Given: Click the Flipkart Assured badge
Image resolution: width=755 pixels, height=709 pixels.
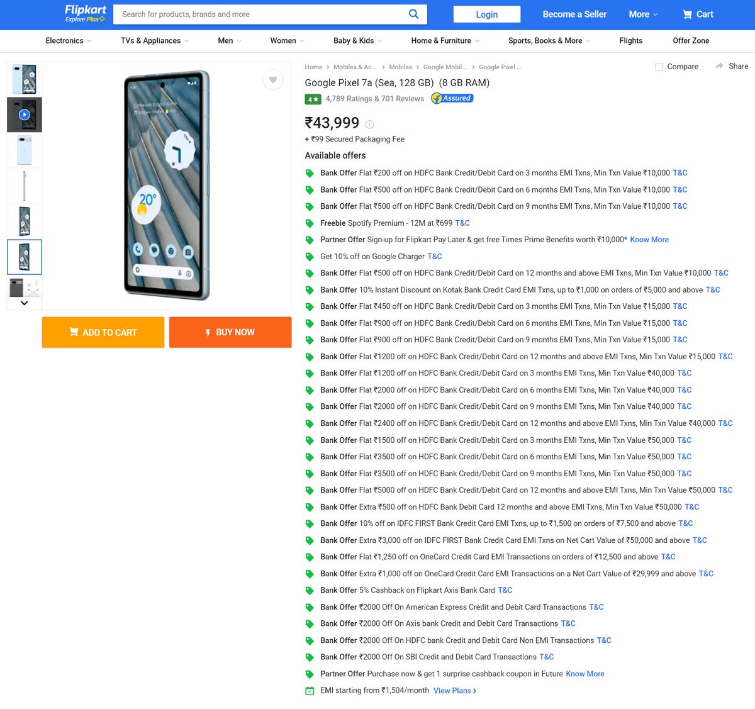Looking at the screenshot, I should [x=452, y=98].
